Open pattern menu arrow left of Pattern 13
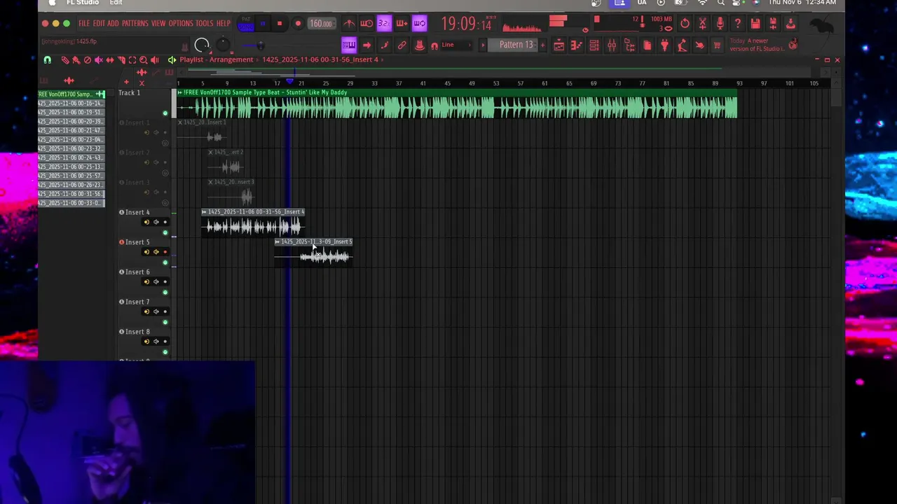The width and height of the screenshot is (897, 504). [x=482, y=45]
